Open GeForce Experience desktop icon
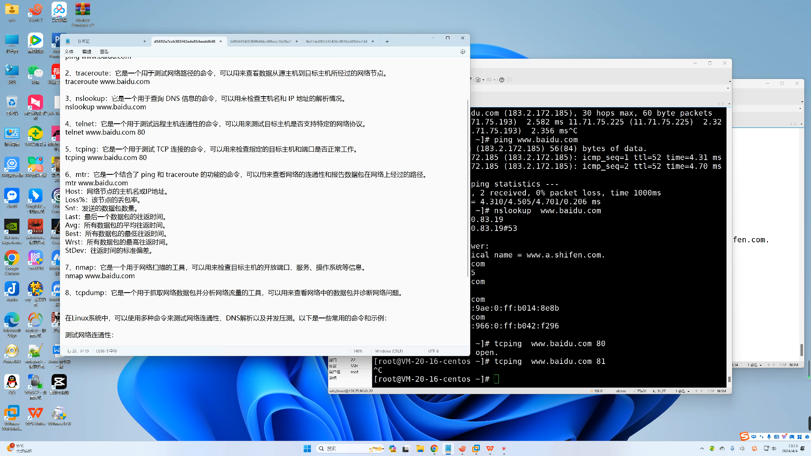This screenshot has height=456, width=811. 12,231
